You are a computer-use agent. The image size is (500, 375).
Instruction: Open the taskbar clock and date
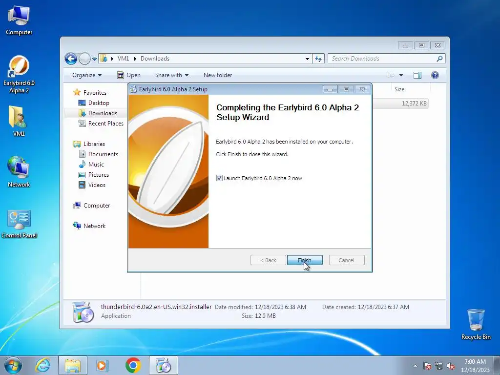click(475, 366)
